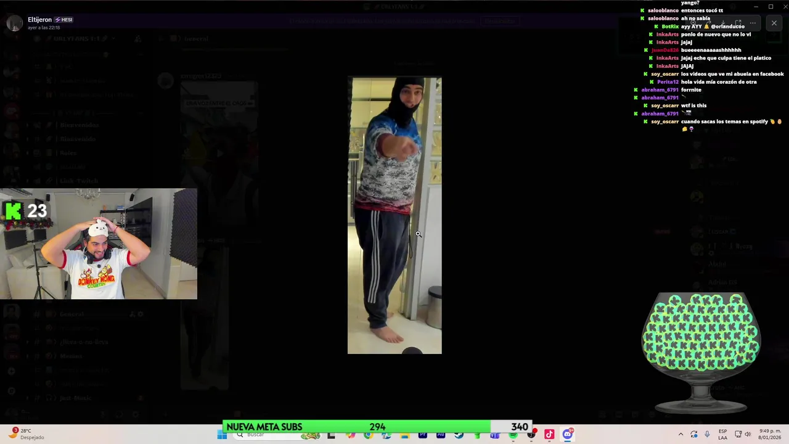Viewport: 789px width, 444px height.
Task: Click the microphone tray icon
Action: [707, 434]
